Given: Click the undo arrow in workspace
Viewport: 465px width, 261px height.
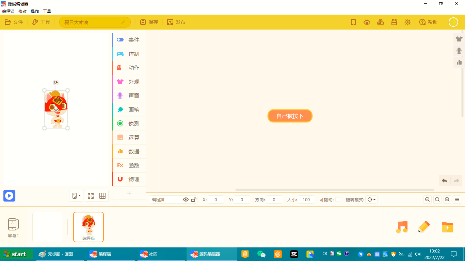Looking at the screenshot, I should point(445,181).
